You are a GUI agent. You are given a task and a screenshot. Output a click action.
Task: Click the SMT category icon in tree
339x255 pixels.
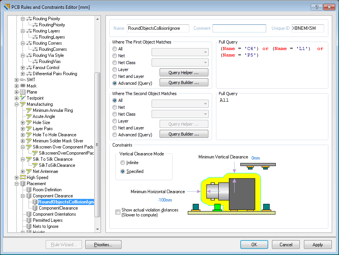[x=22, y=80]
